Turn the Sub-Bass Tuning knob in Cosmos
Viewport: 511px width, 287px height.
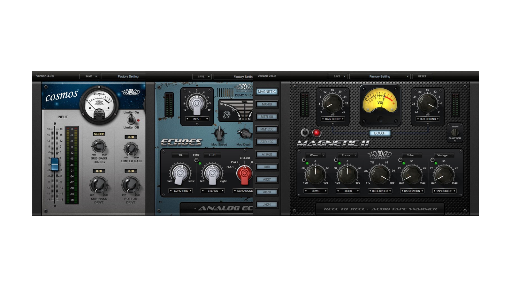[x=99, y=146]
